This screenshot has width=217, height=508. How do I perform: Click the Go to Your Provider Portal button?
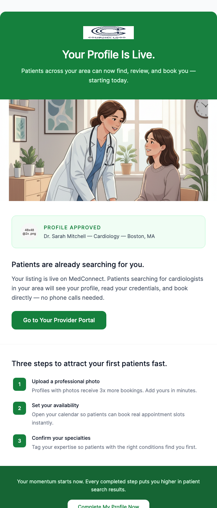59,320
